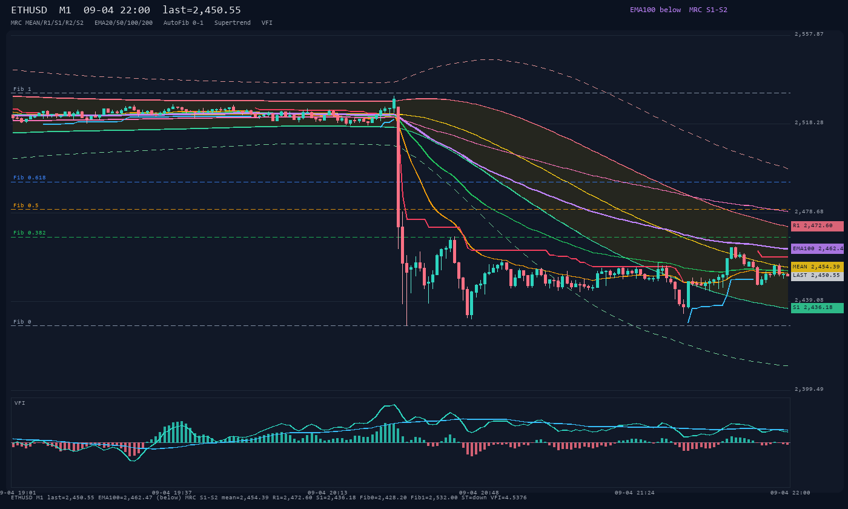This screenshot has height=509, width=848.
Task: Click the 09-04 20:48 time axis label
Action: (x=479, y=493)
